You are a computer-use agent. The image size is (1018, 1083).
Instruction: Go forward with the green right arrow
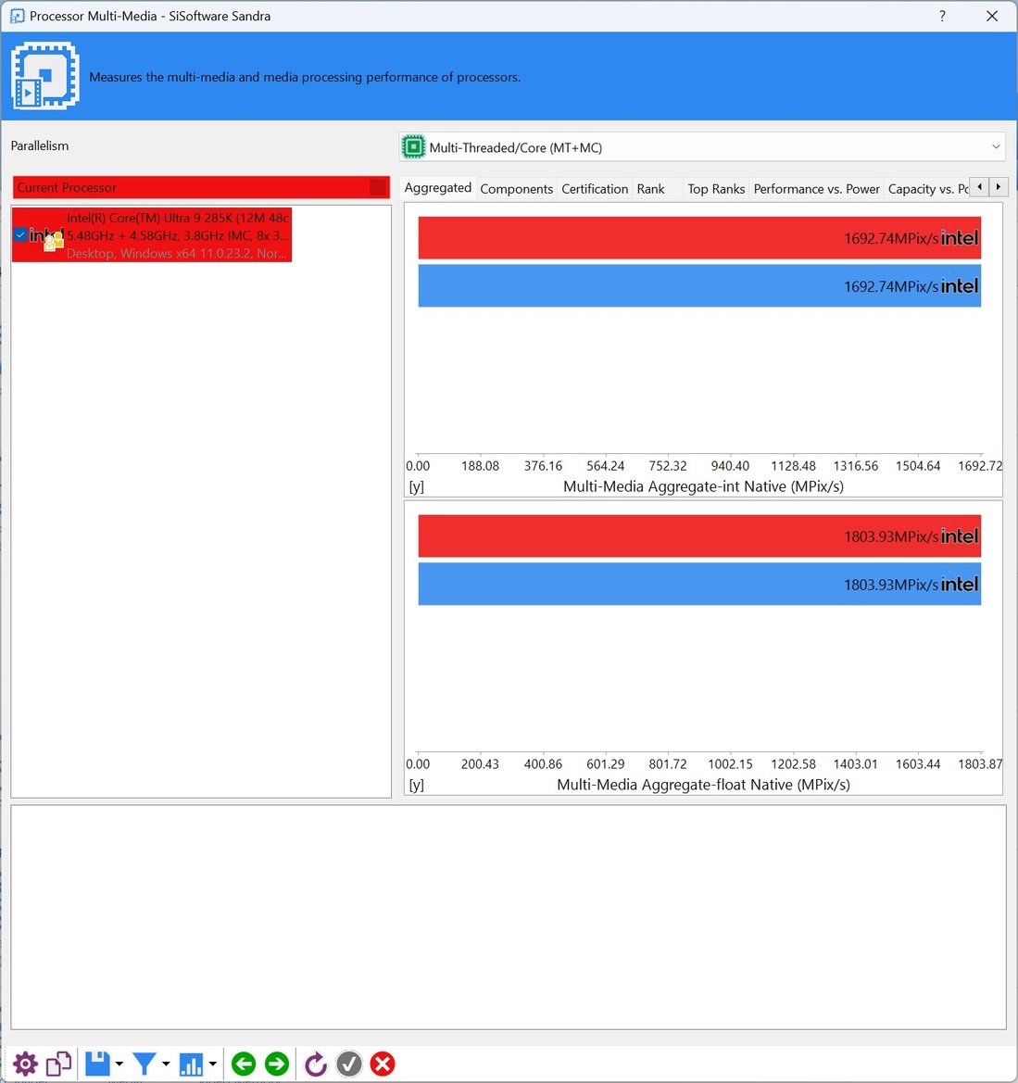[277, 1064]
